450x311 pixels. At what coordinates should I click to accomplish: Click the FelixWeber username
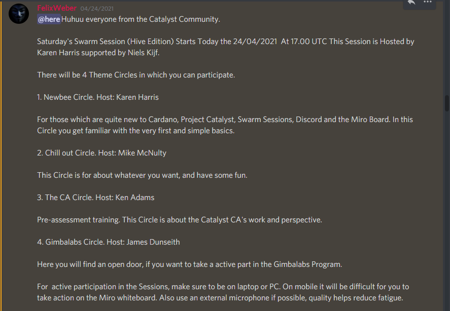click(57, 9)
